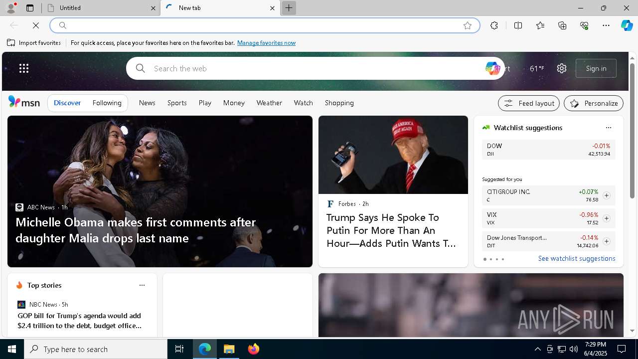Click the Windows taskbar search box
The image size is (638, 359).
tap(96, 349)
